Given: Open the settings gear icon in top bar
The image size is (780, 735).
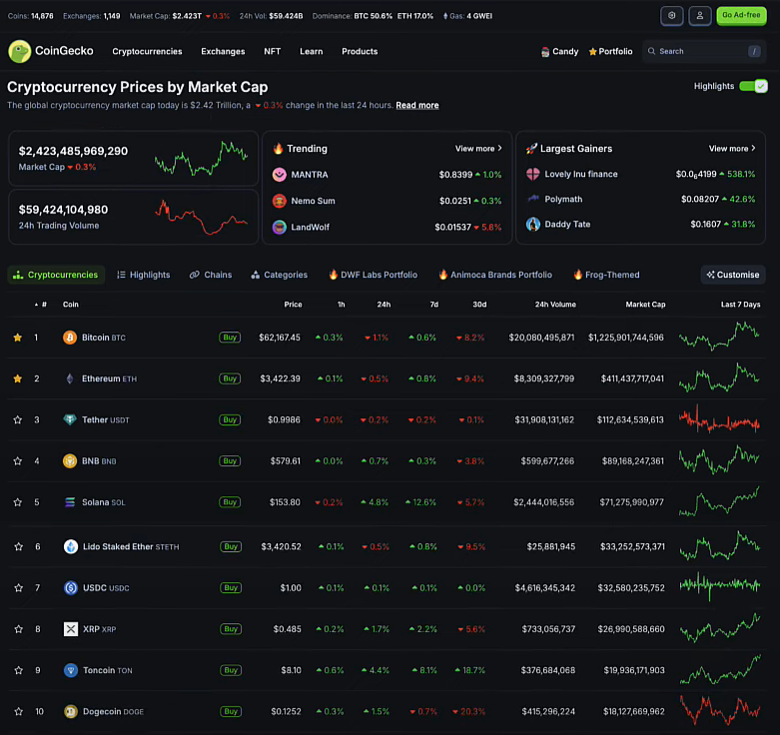Looking at the screenshot, I should tap(672, 16).
